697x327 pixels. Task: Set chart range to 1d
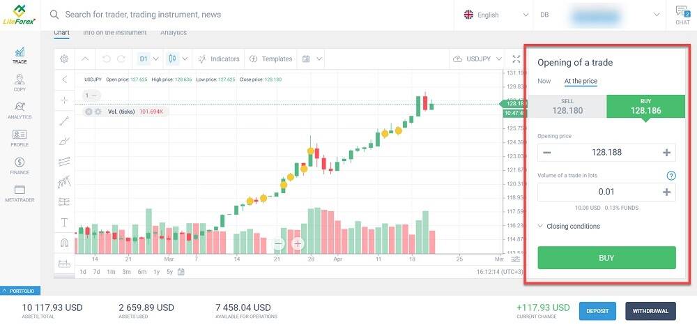coord(83,272)
